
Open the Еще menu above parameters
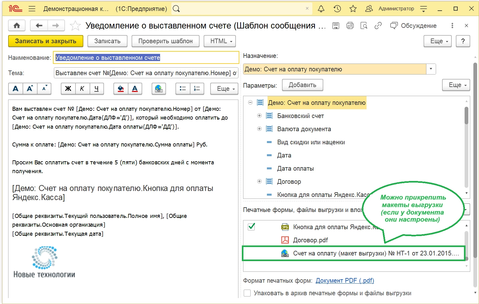[456, 85]
